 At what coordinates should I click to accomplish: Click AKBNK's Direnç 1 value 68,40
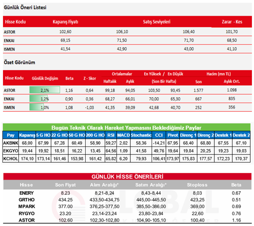188,143
